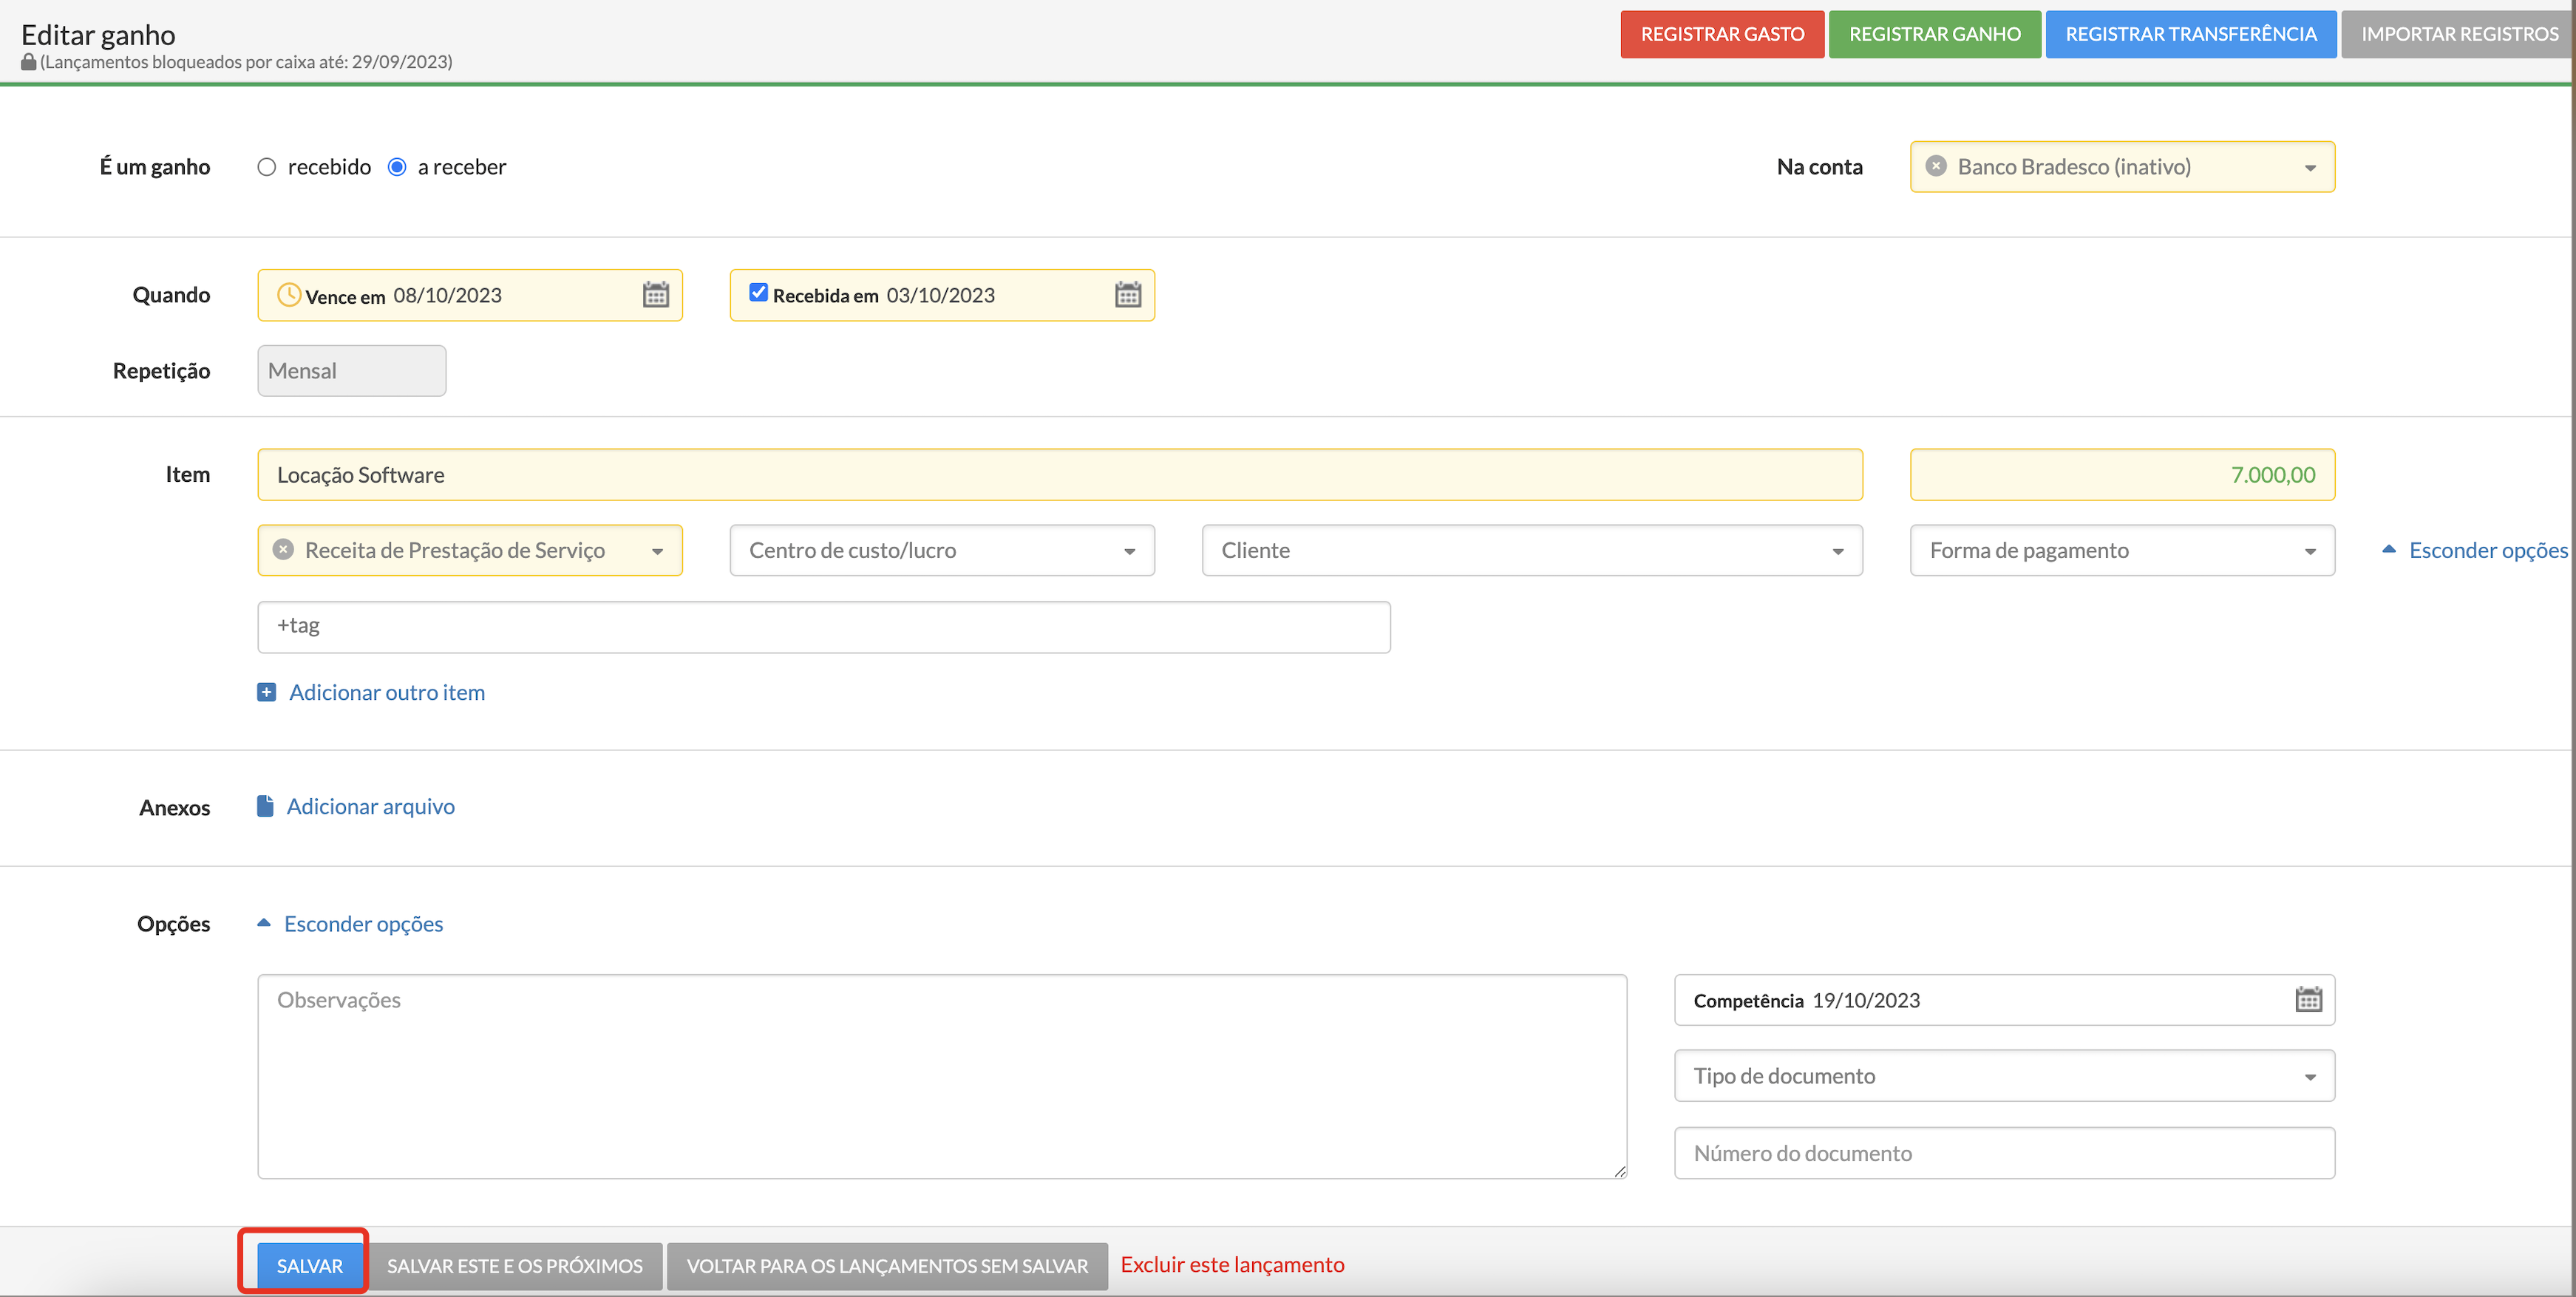Click the plus icon for adding another item

coord(266,692)
